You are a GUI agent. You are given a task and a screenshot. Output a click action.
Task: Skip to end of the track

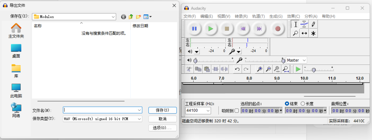click(259, 28)
